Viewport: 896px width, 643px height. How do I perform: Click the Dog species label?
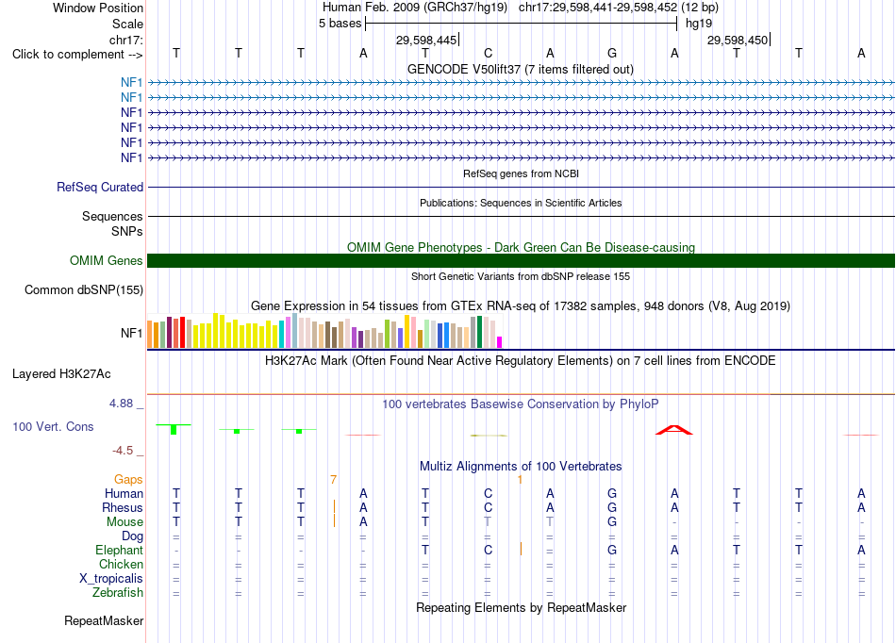[x=132, y=536]
